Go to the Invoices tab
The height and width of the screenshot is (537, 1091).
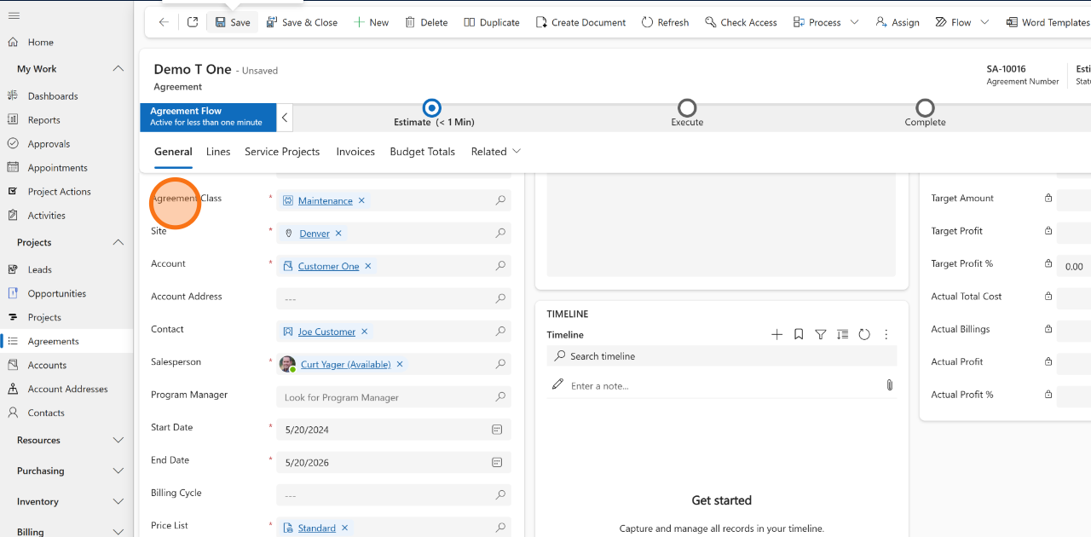[355, 152]
